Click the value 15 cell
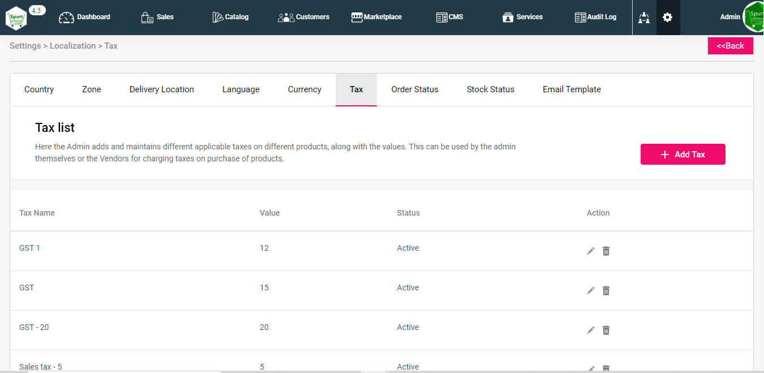Image resolution: width=764 pixels, height=373 pixels. click(x=264, y=288)
